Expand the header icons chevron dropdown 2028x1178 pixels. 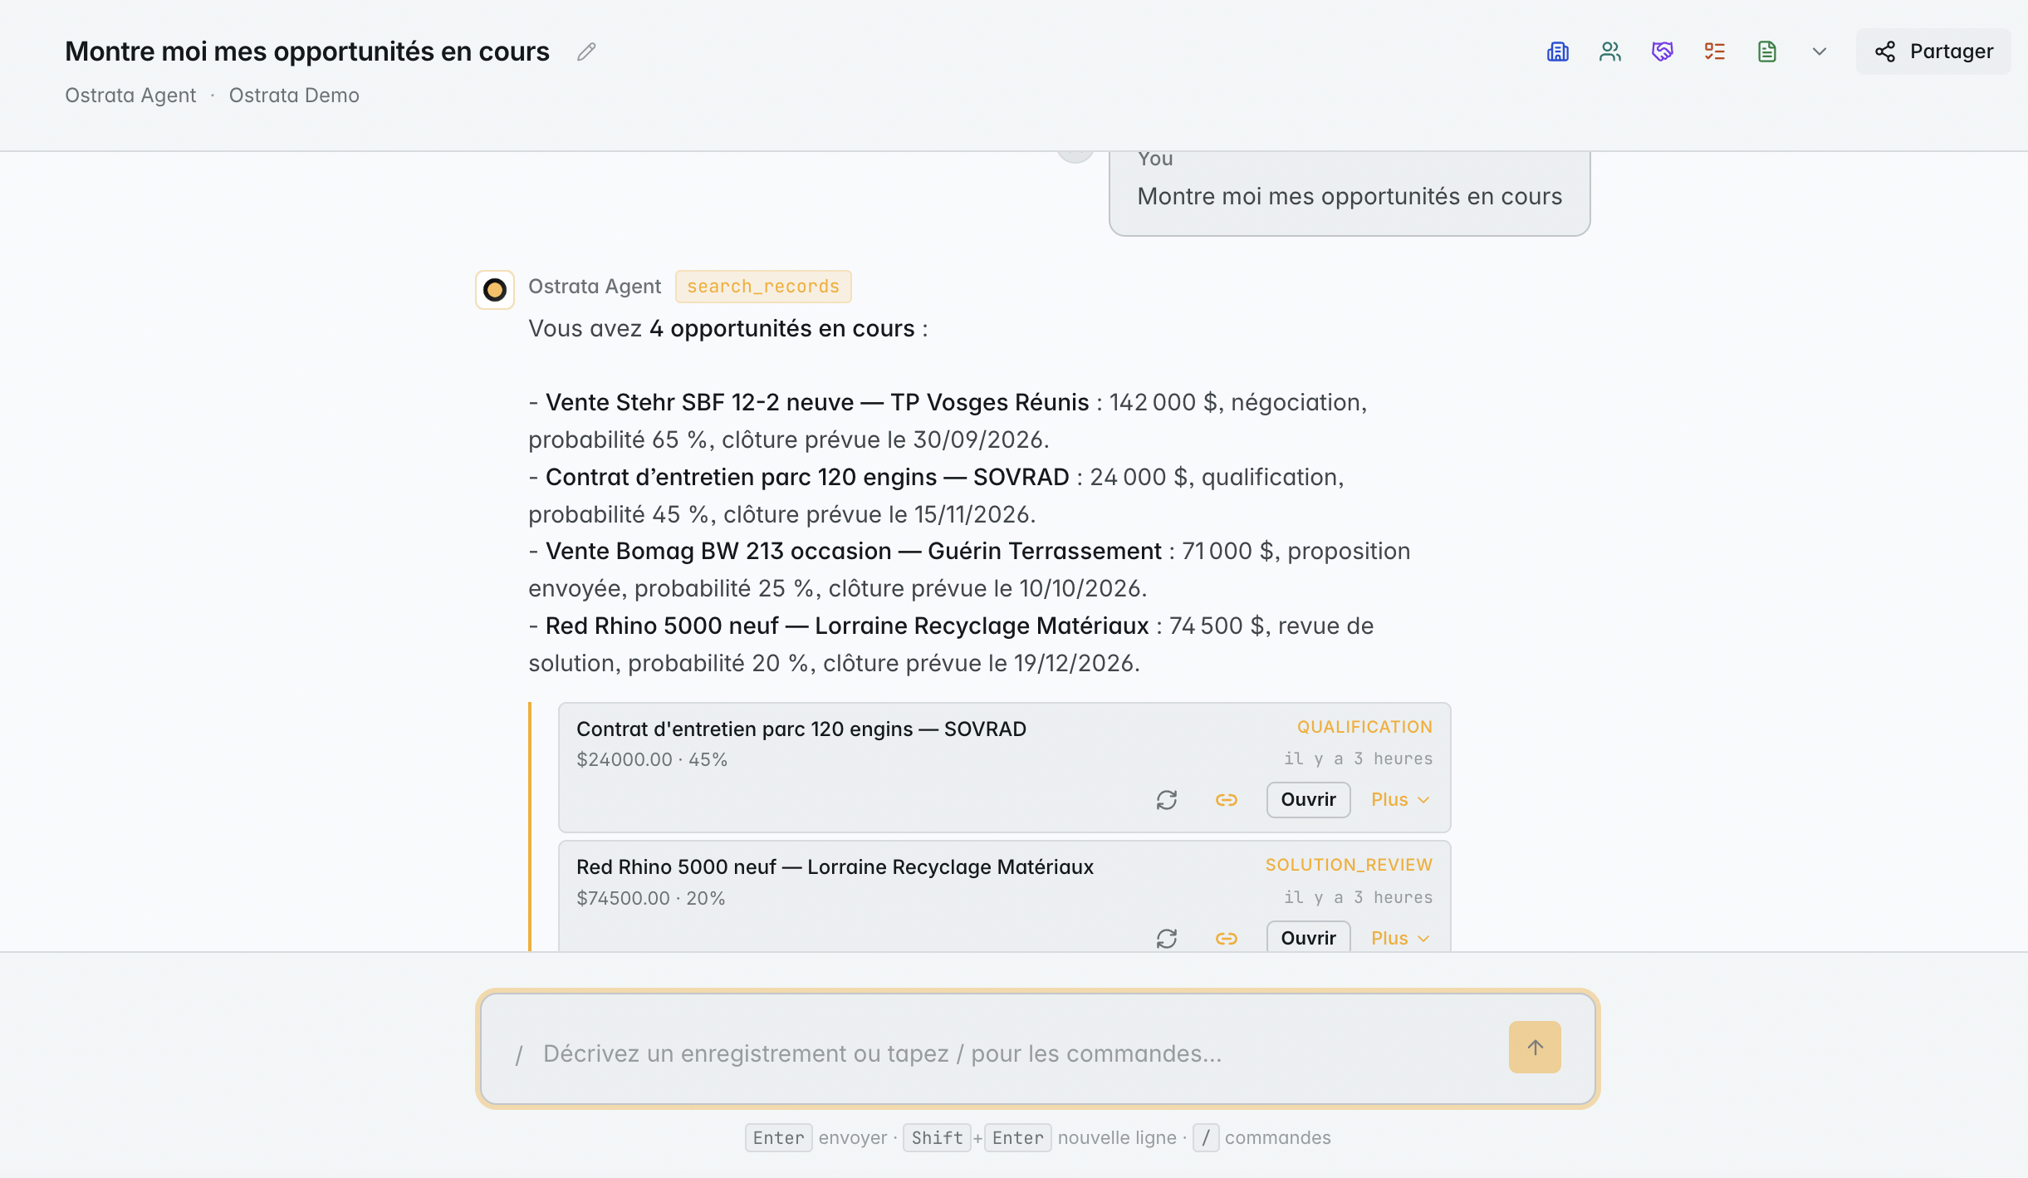pos(1819,52)
